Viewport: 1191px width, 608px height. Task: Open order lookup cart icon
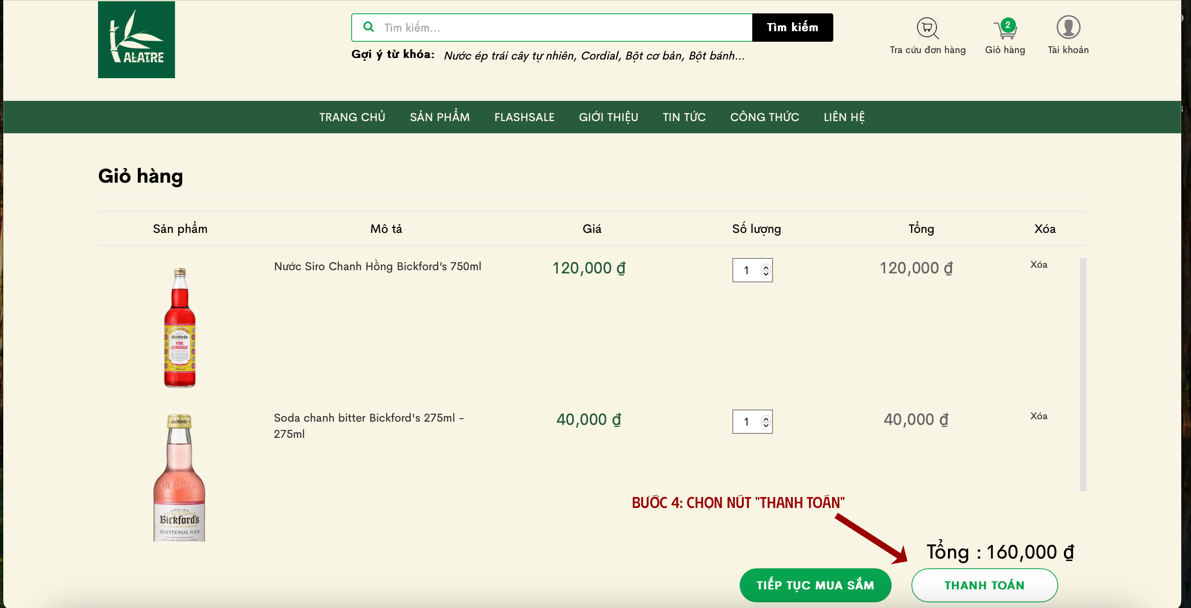click(927, 28)
